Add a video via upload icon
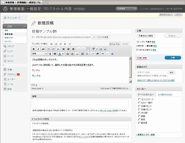This screenshot has width=185, height=143. (56, 44)
